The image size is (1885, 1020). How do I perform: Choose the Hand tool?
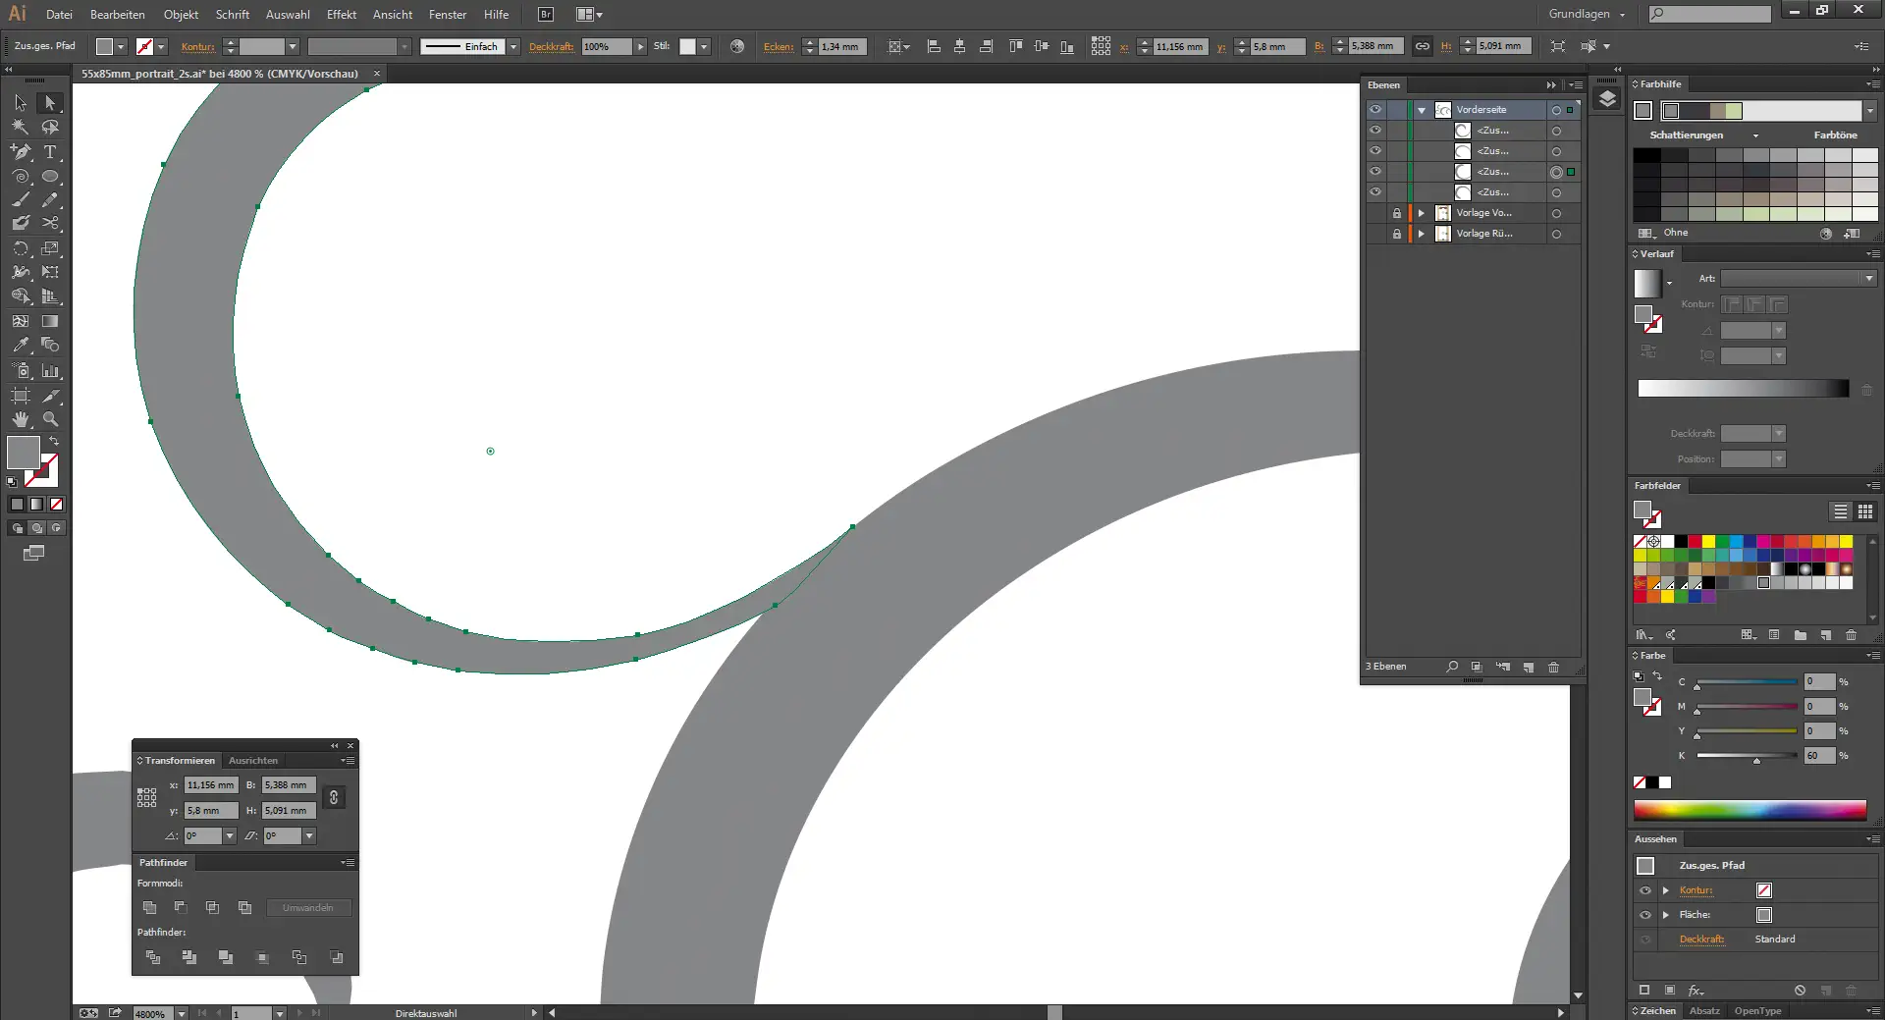tap(21, 419)
